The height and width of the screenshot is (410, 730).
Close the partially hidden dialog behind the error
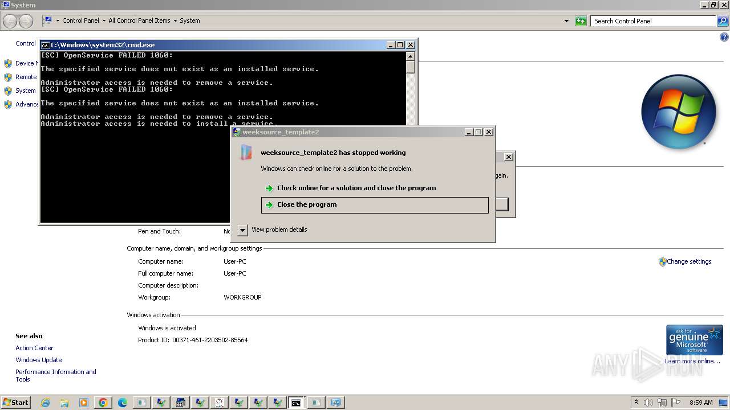[509, 157]
